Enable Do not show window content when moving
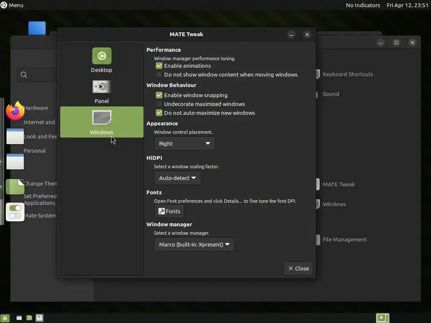431x323 pixels. point(159,74)
